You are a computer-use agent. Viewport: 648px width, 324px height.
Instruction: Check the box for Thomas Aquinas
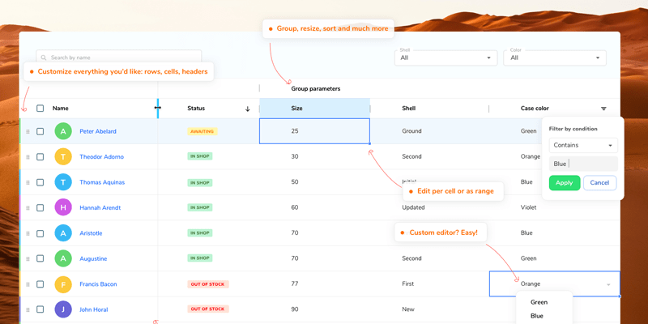[x=40, y=182]
